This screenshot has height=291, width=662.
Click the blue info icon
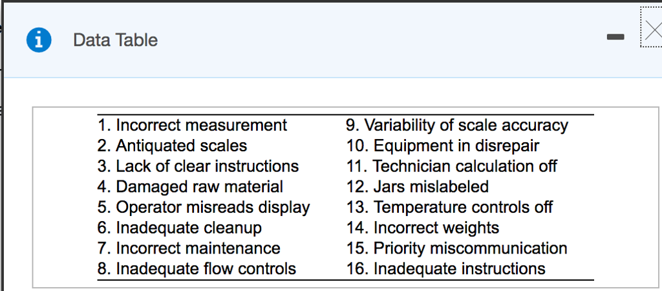(x=39, y=40)
